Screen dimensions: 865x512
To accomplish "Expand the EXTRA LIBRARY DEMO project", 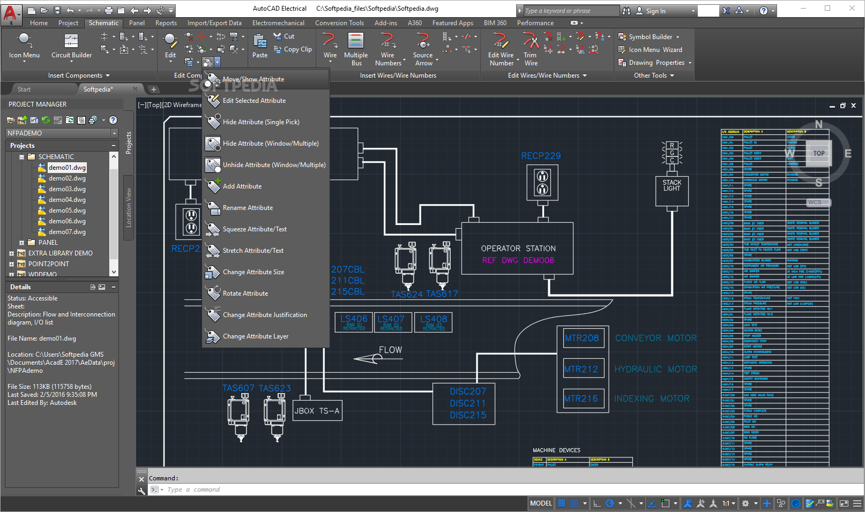I will click(11, 253).
